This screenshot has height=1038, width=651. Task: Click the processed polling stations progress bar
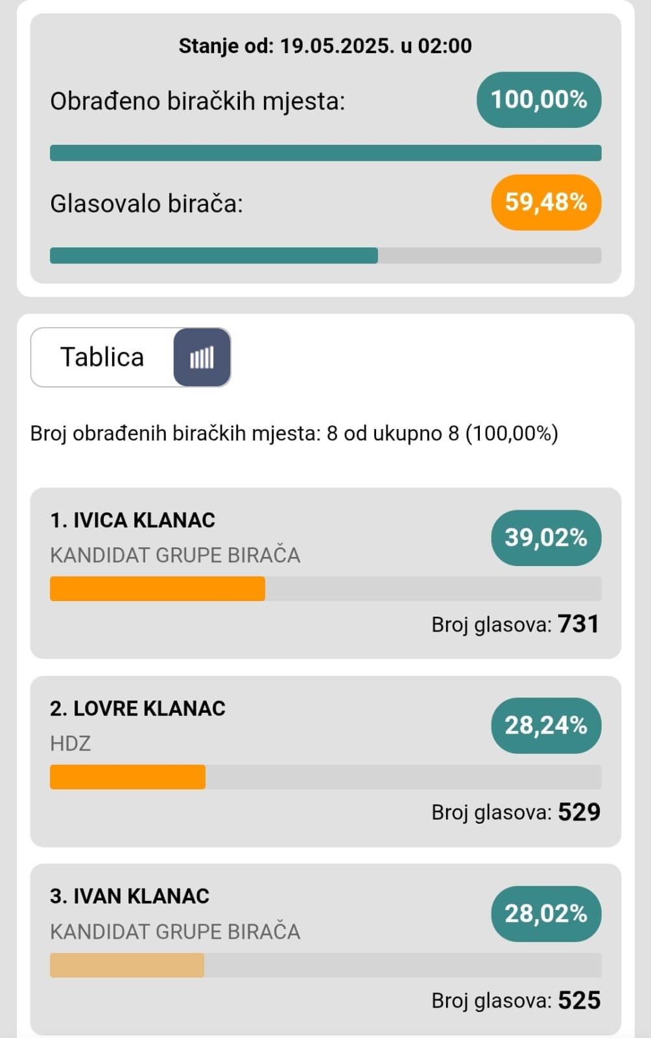(x=325, y=153)
